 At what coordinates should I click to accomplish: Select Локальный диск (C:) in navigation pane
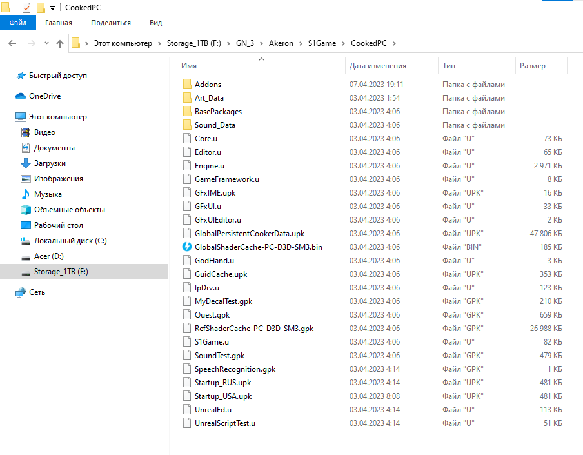70,241
